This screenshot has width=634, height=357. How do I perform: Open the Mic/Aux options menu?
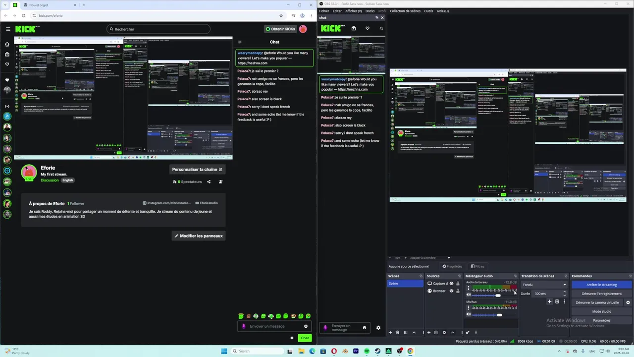point(469,307)
